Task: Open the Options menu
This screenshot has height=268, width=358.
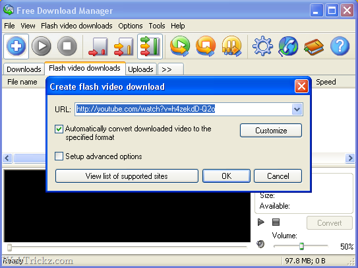Action: point(131,26)
